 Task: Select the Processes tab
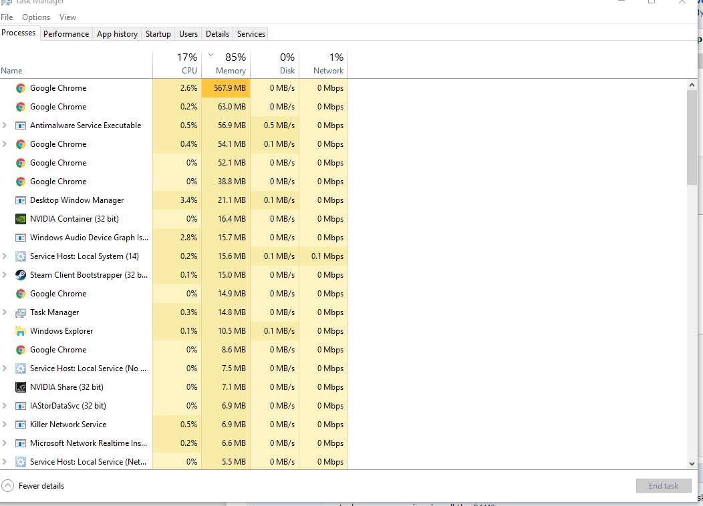point(19,33)
